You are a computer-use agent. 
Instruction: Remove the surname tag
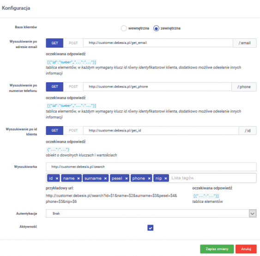pos(105,178)
